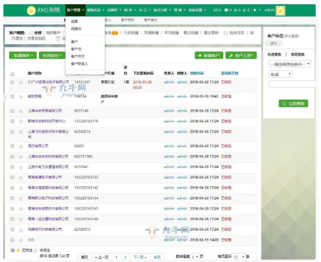Star the customer named 123
Image resolution: width=321 pixels, height=262 pixels.
point(21,240)
